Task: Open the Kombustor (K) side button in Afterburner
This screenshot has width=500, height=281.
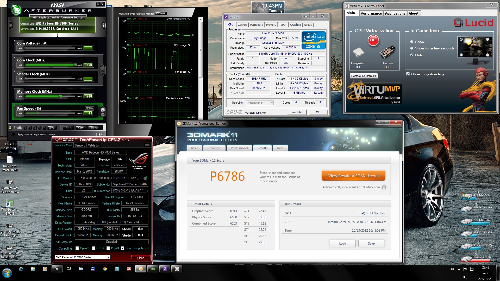Action: [11, 25]
